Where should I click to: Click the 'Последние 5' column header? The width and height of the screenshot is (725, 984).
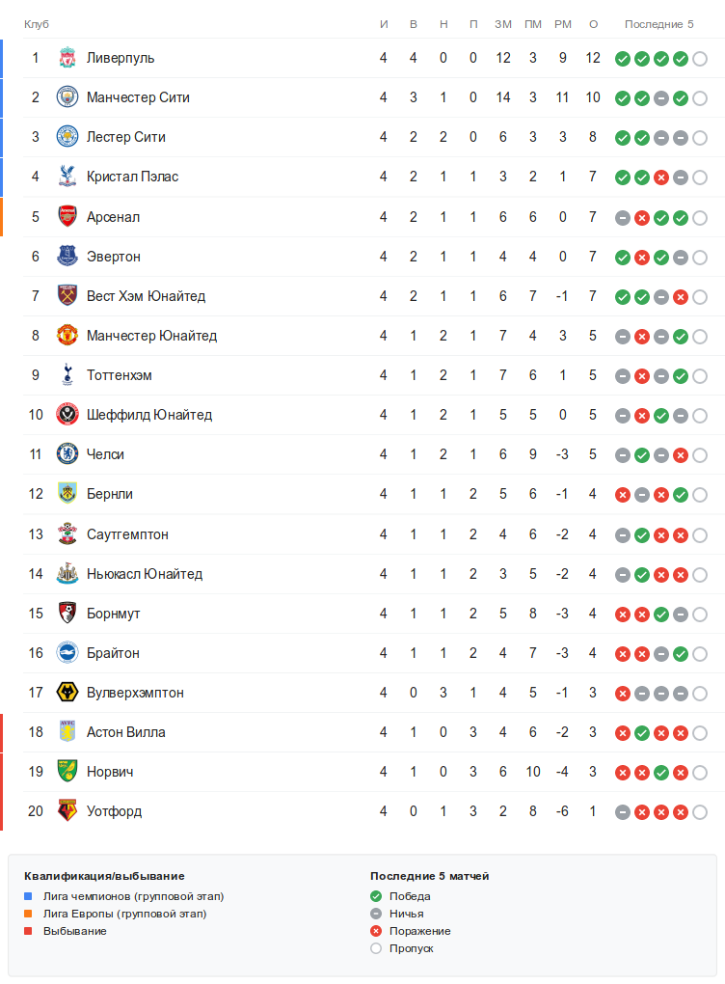pyautogui.click(x=659, y=24)
